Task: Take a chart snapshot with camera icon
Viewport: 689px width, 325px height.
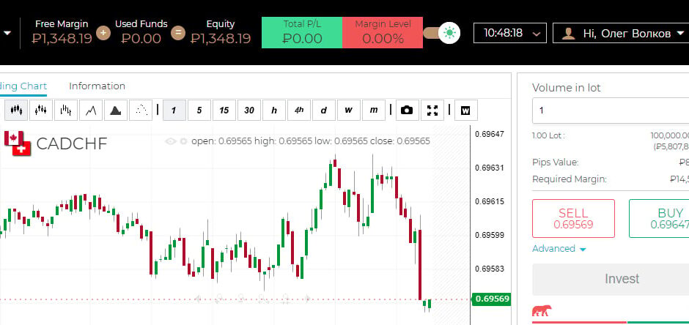Action: pyautogui.click(x=407, y=111)
